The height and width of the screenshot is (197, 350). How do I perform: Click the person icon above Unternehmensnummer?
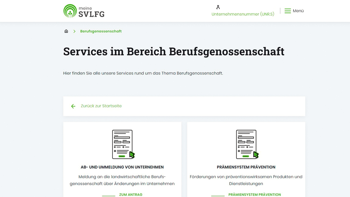(218, 6)
